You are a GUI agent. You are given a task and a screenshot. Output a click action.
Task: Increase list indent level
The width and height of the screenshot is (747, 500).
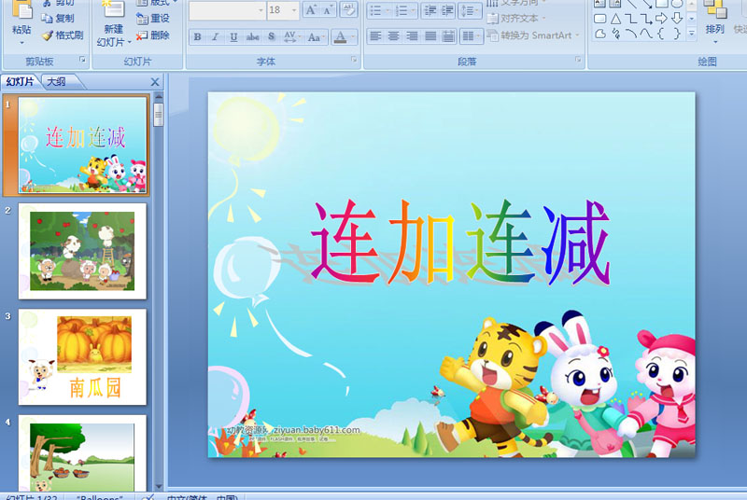click(447, 10)
